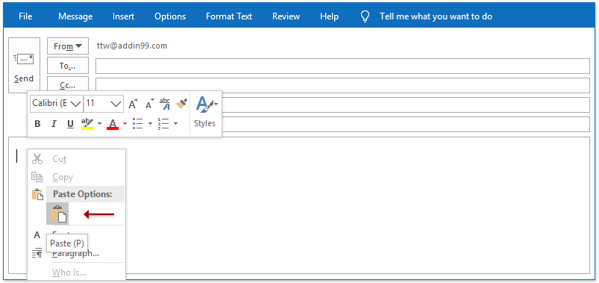Click the Shrink Font icon

(x=149, y=104)
